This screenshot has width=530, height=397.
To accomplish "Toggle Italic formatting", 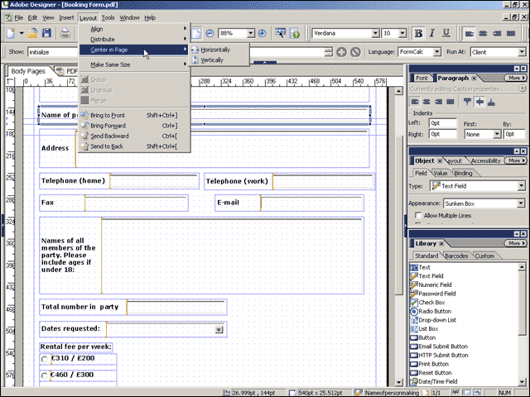I will [x=432, y=33].
